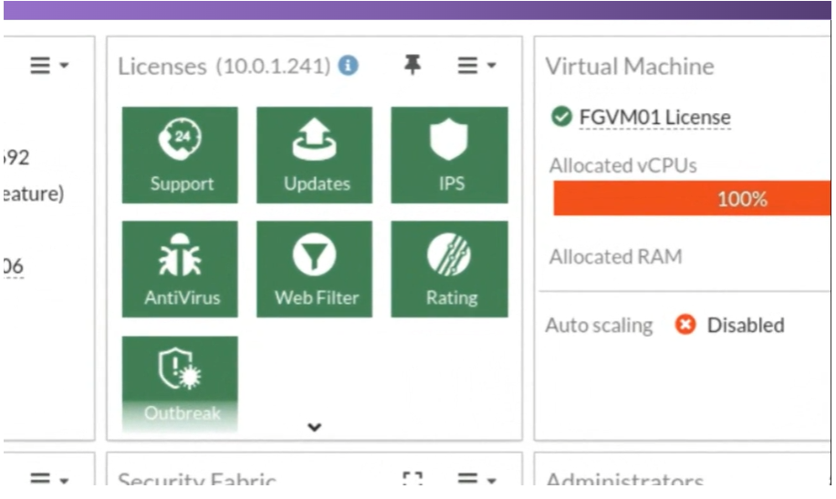This screenshot has height=499, width=836.
Task: Open the left widget's hamburger menu
Action: pyautogui.click(x=49, y=66)
